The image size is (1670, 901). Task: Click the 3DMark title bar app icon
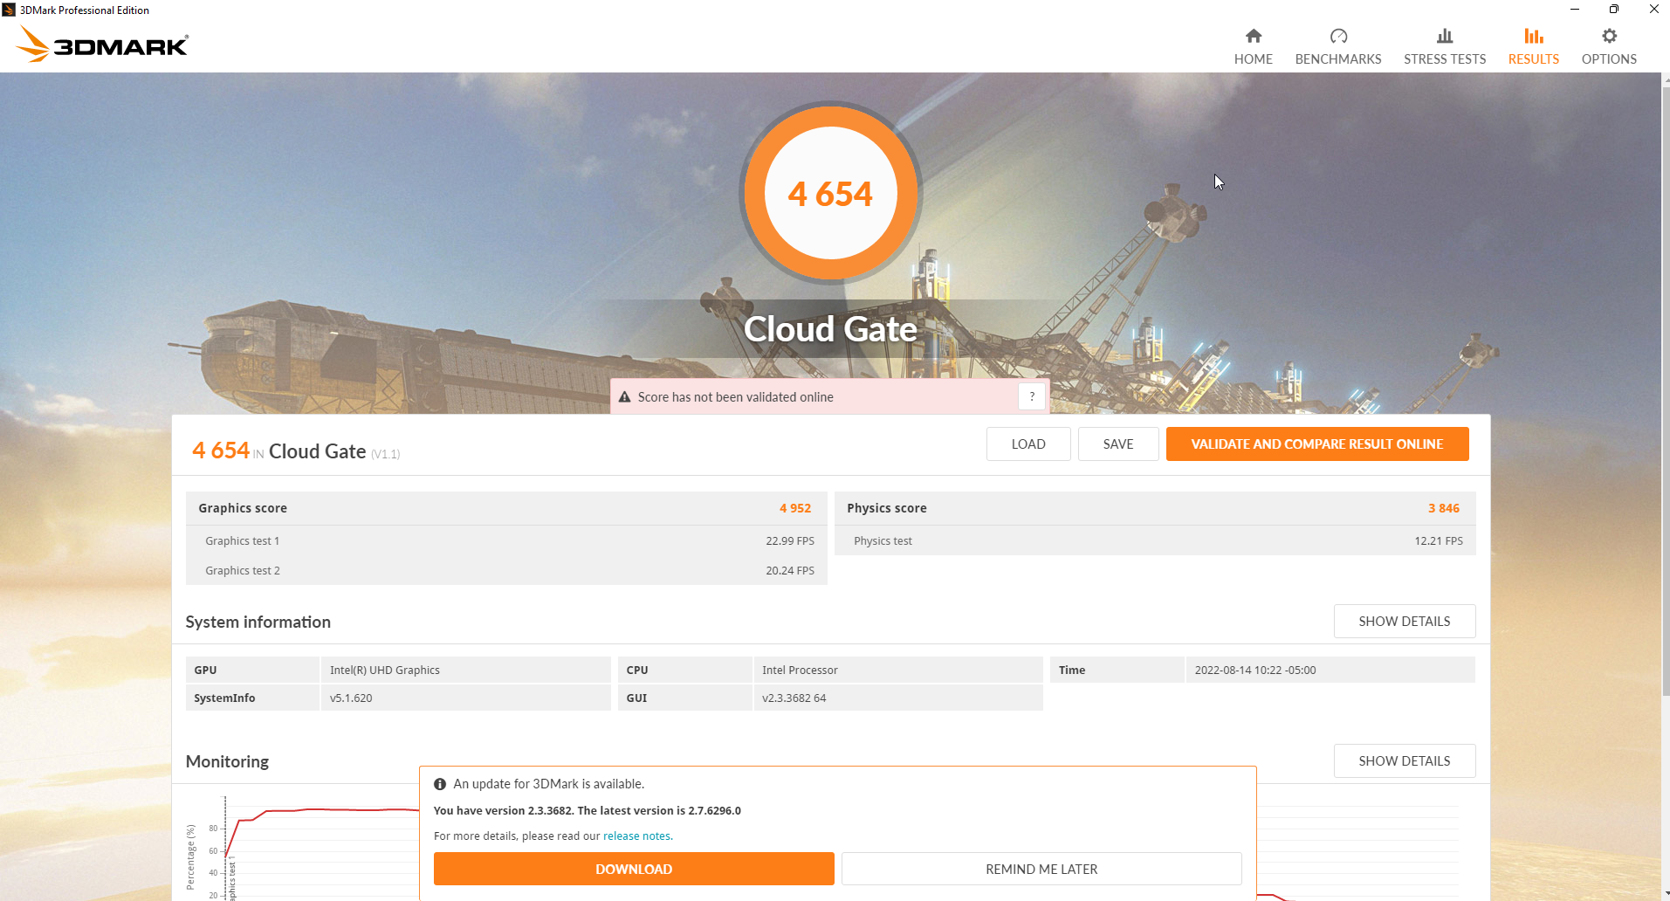pos(9,10)
